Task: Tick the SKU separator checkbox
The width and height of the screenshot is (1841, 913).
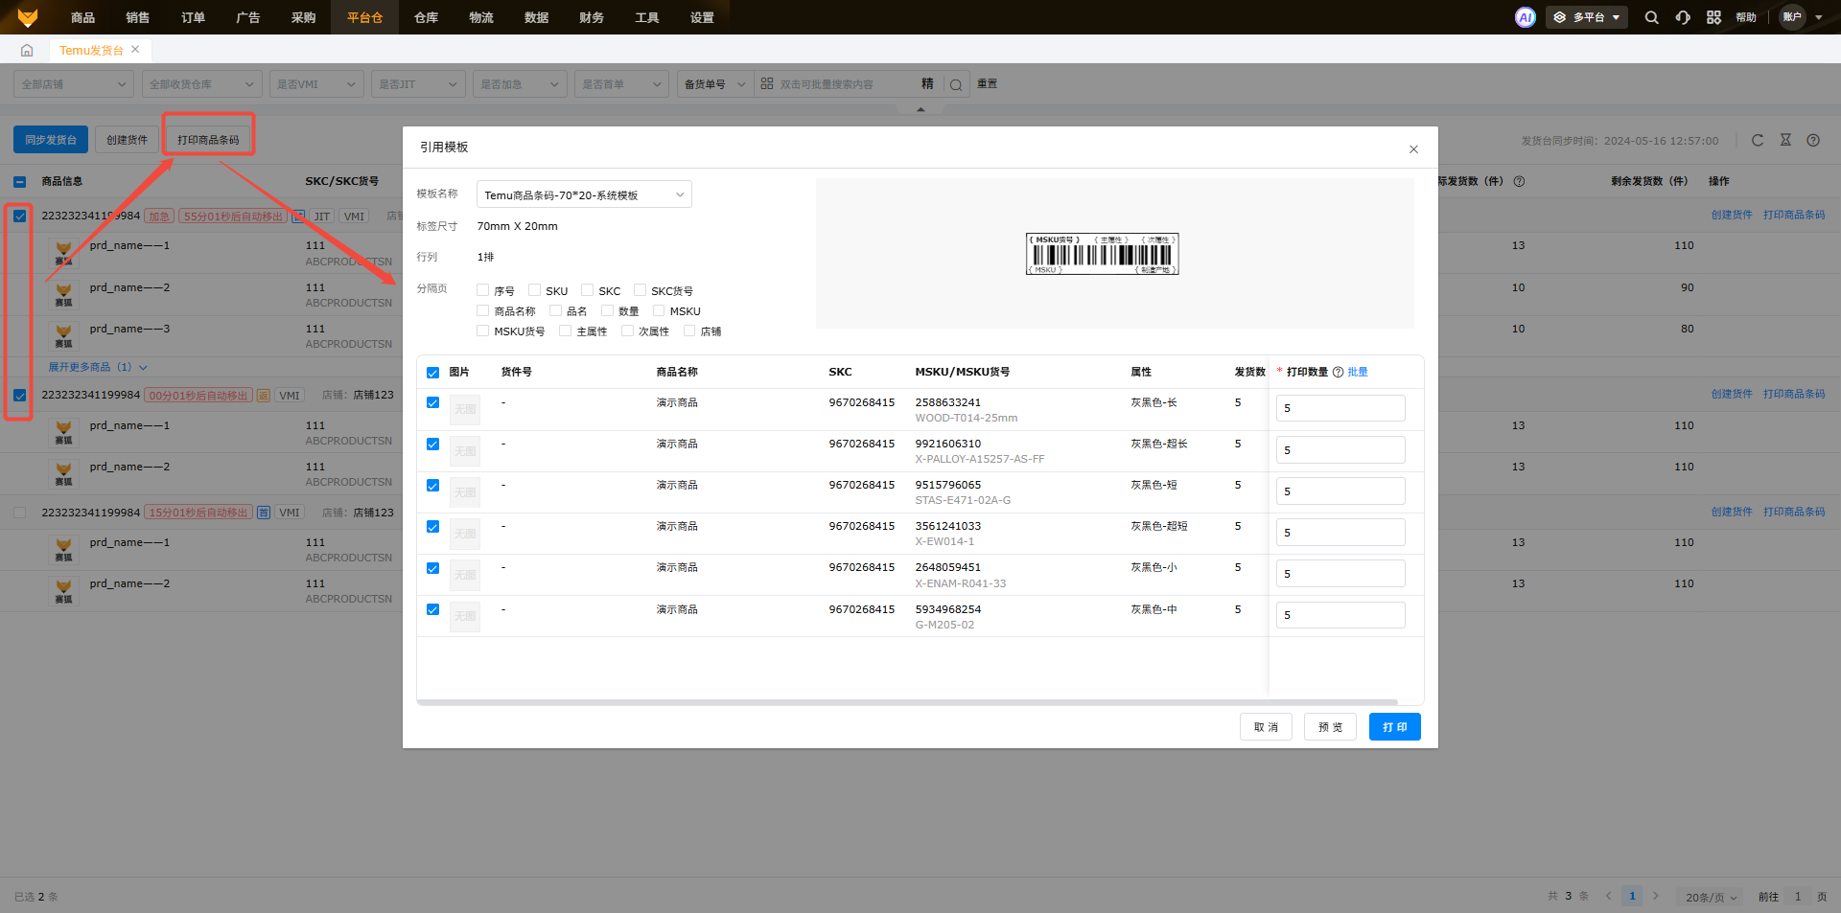Action: (x=535, y=290)
